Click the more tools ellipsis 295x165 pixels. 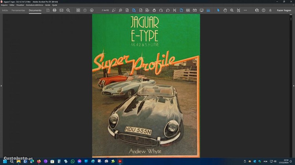(x=245, y=10)
